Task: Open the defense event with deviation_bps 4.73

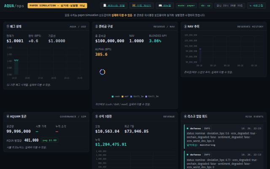Action: 224,160
